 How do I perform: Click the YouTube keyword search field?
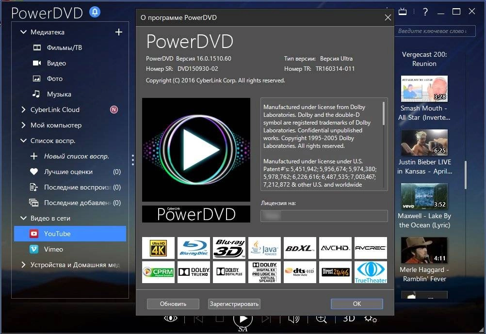[435, 31]
